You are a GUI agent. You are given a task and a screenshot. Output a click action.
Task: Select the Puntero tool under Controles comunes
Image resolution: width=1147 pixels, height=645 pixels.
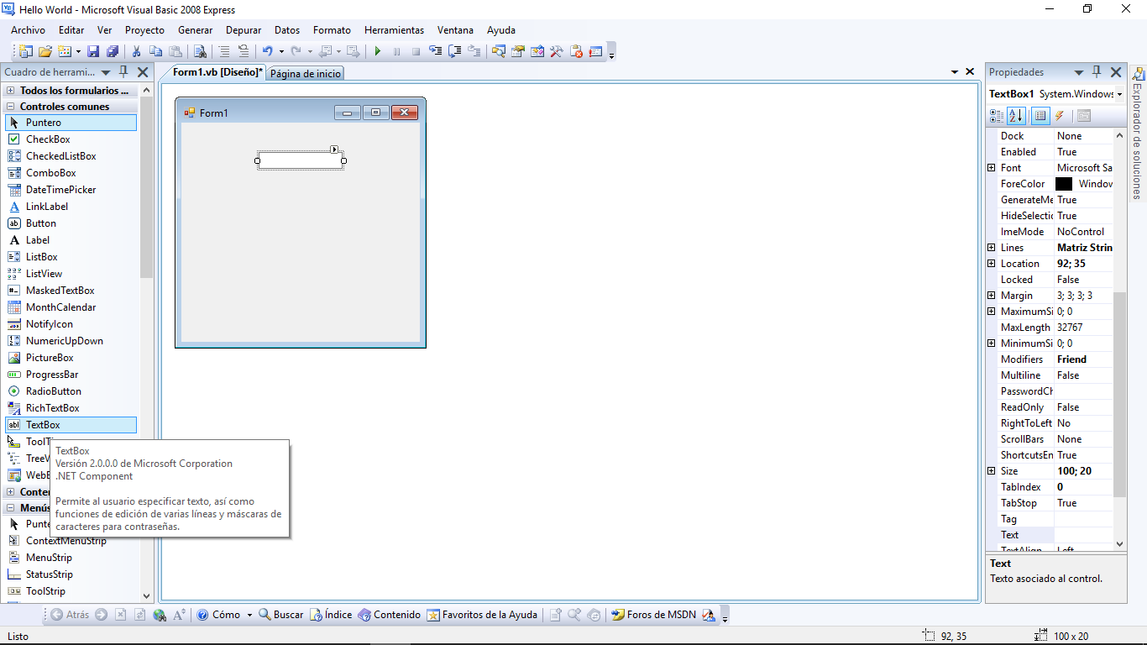71,123
